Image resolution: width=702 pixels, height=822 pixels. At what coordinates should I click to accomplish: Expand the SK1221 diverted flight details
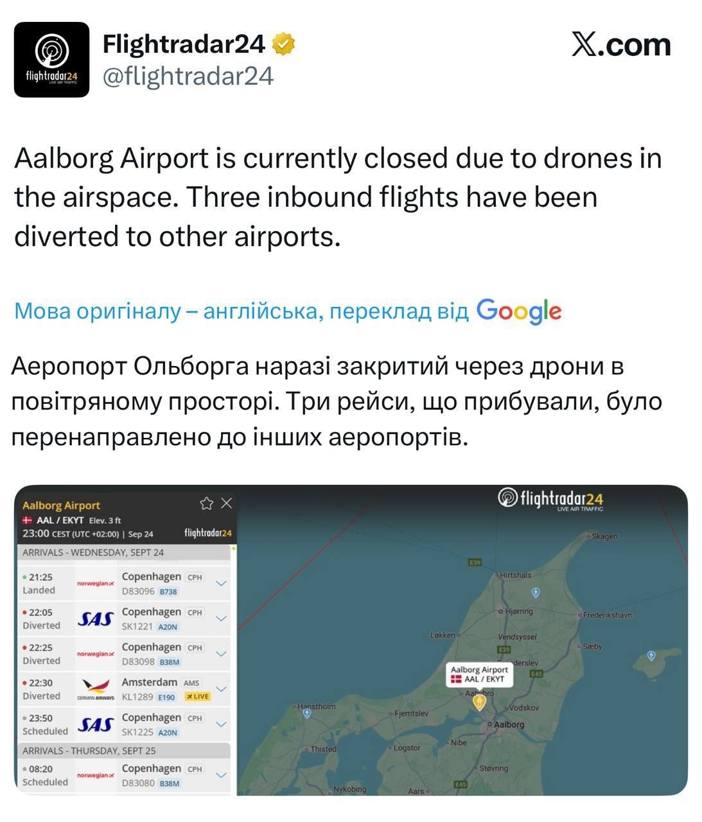[221, 618]
